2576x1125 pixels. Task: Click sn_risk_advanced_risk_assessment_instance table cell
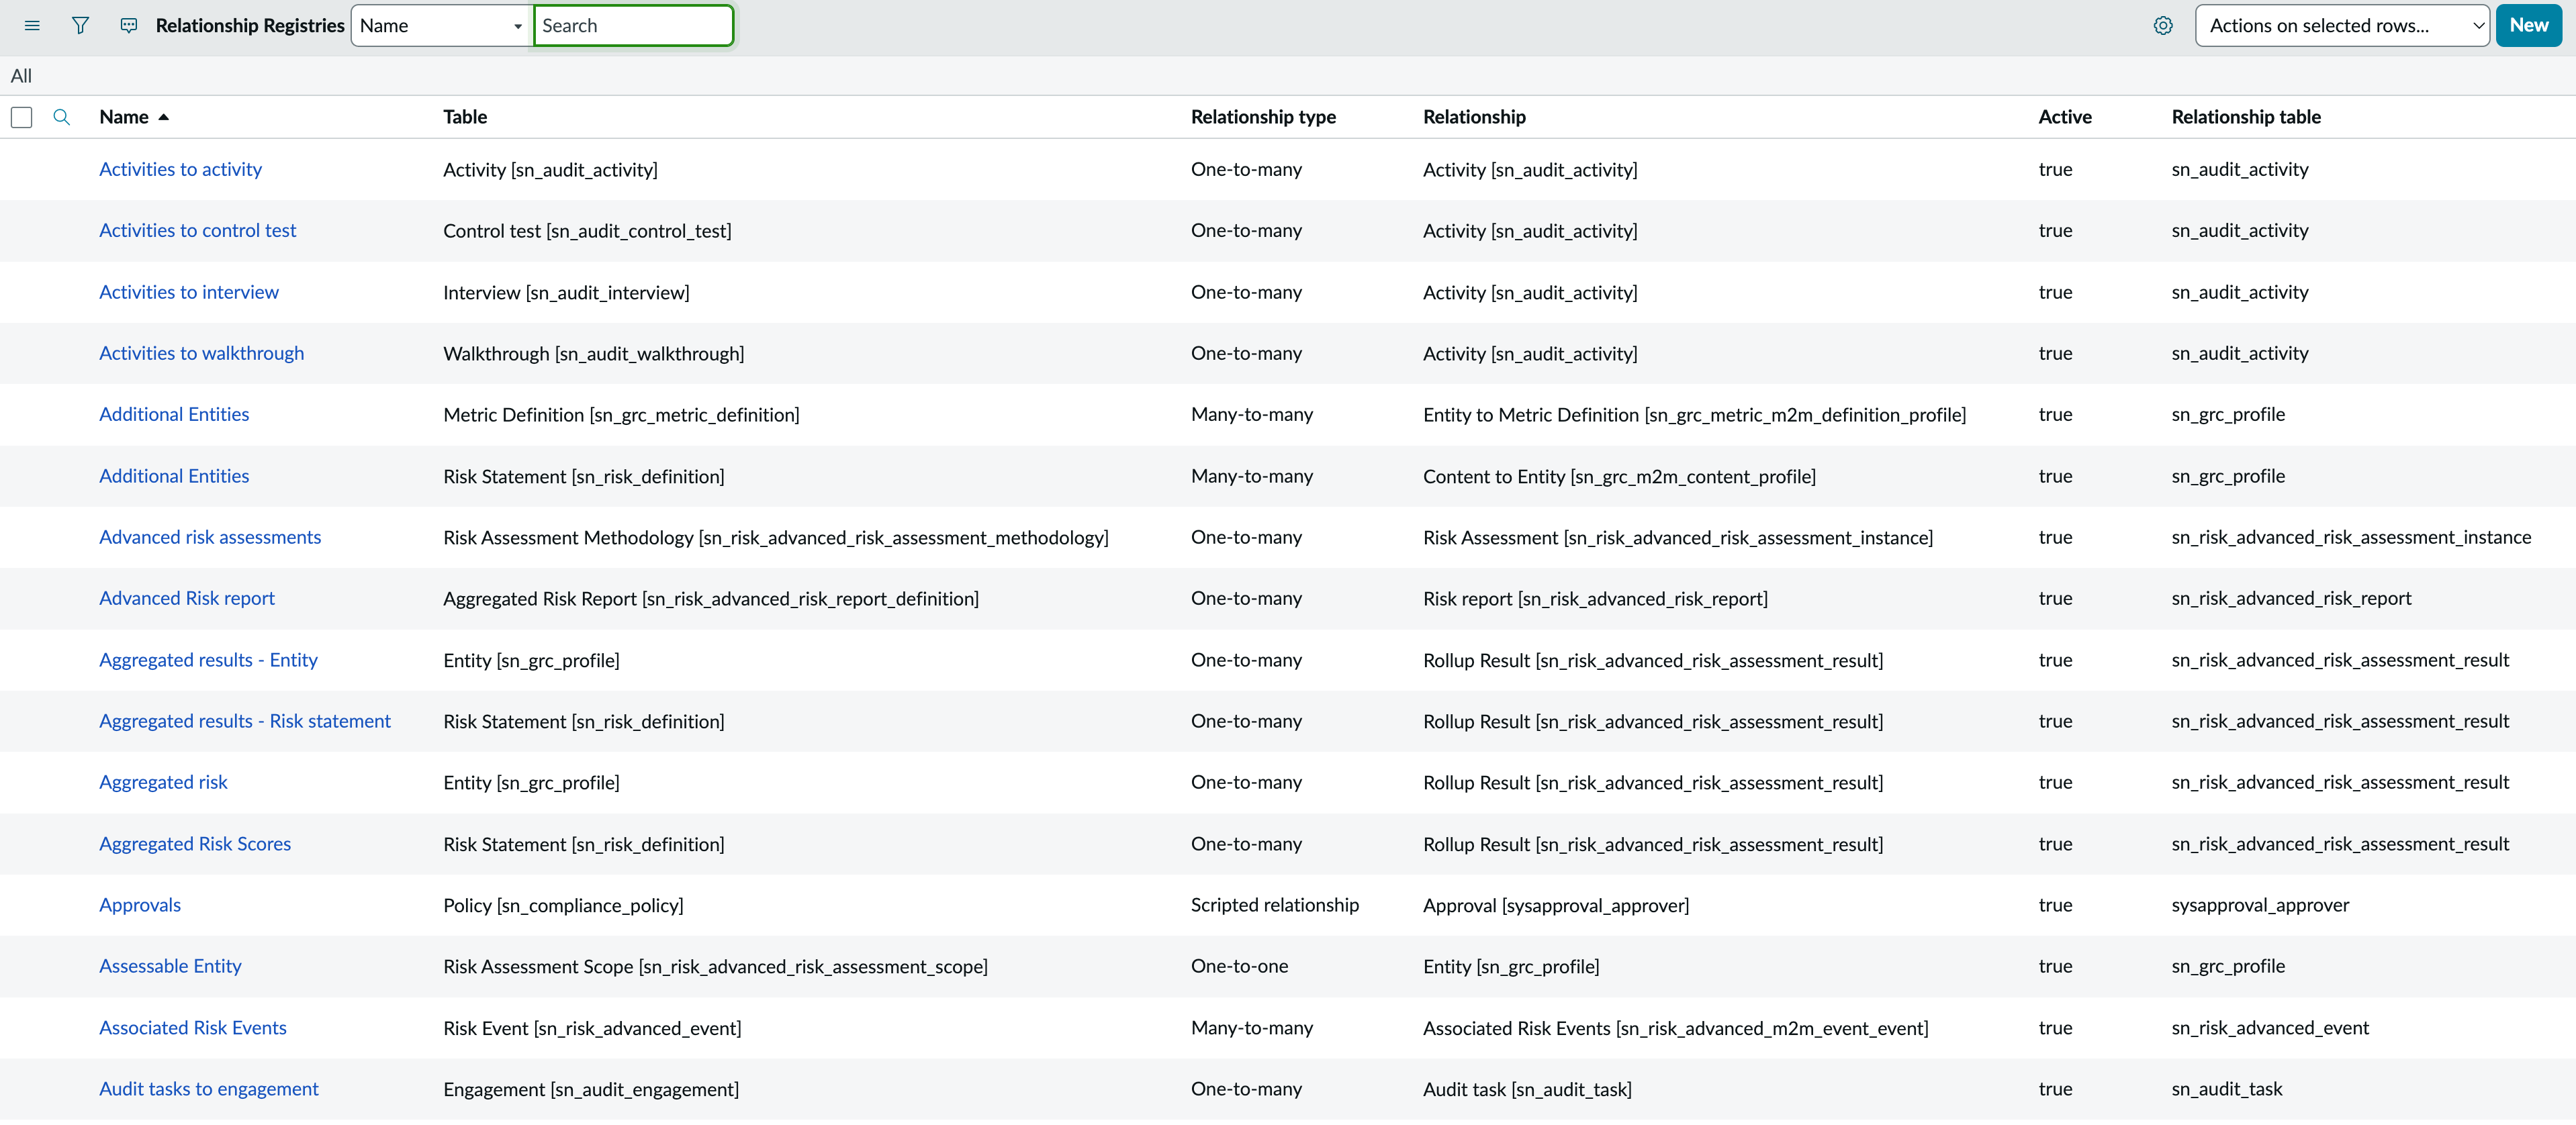[2351, 537]
